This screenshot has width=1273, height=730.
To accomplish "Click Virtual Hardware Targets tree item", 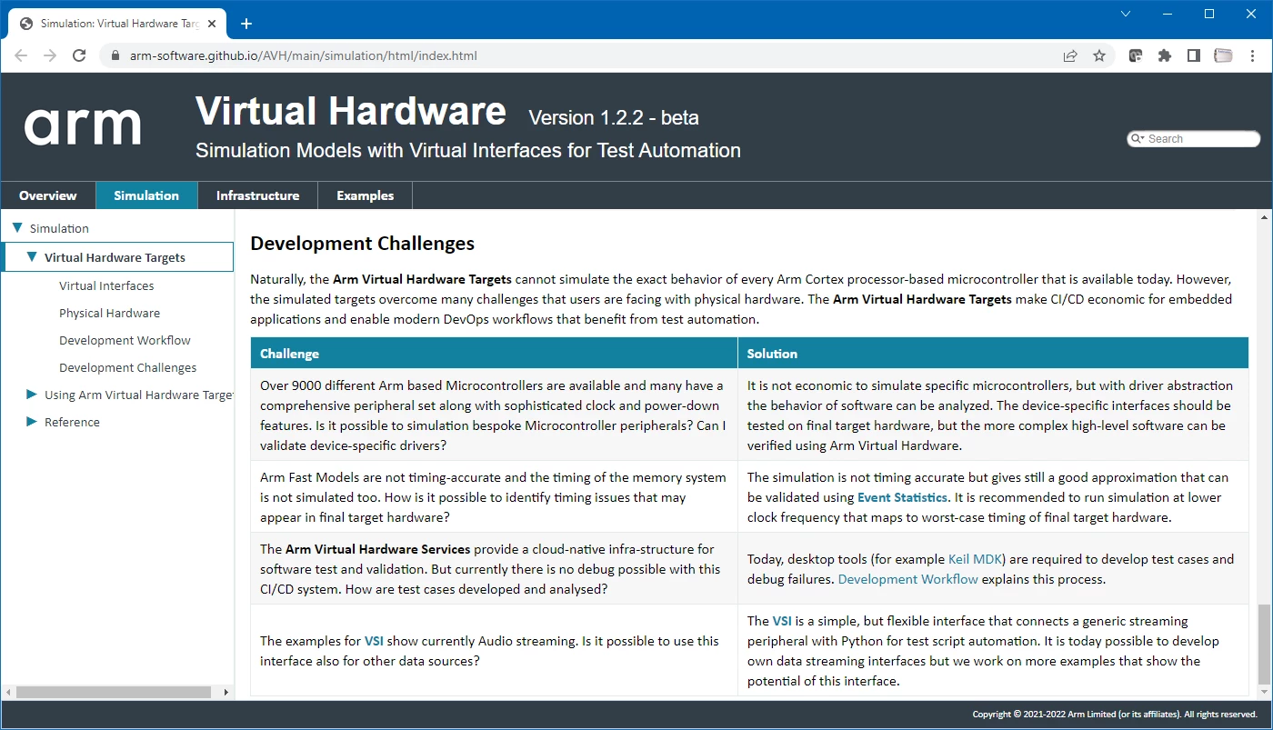I will tap(115, 257).
